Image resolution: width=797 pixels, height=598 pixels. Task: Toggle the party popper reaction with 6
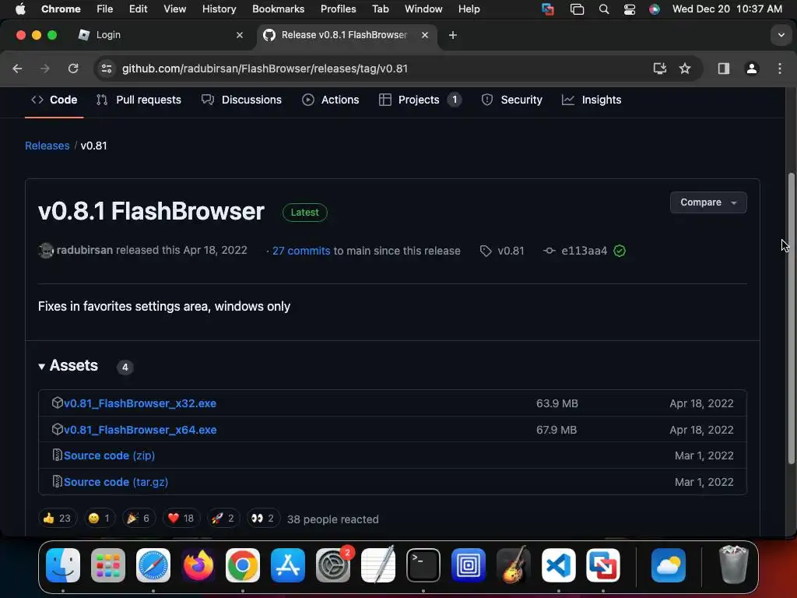(139, 518)
